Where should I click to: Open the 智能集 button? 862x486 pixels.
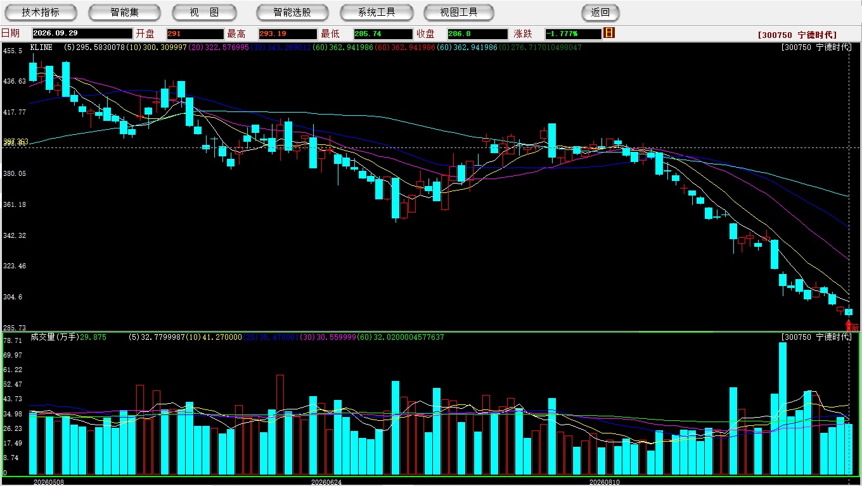[x=124, y=12]
